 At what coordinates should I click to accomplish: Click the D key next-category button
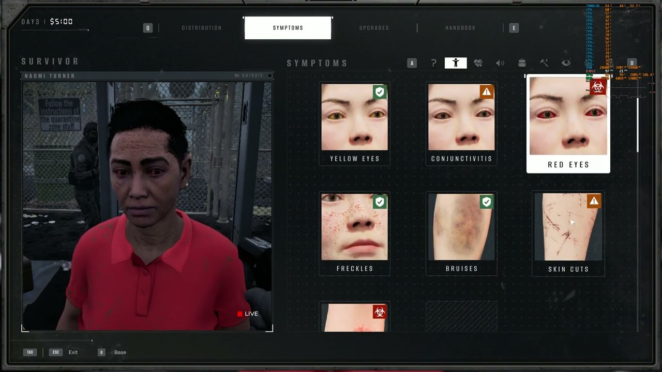pos(631,63)
